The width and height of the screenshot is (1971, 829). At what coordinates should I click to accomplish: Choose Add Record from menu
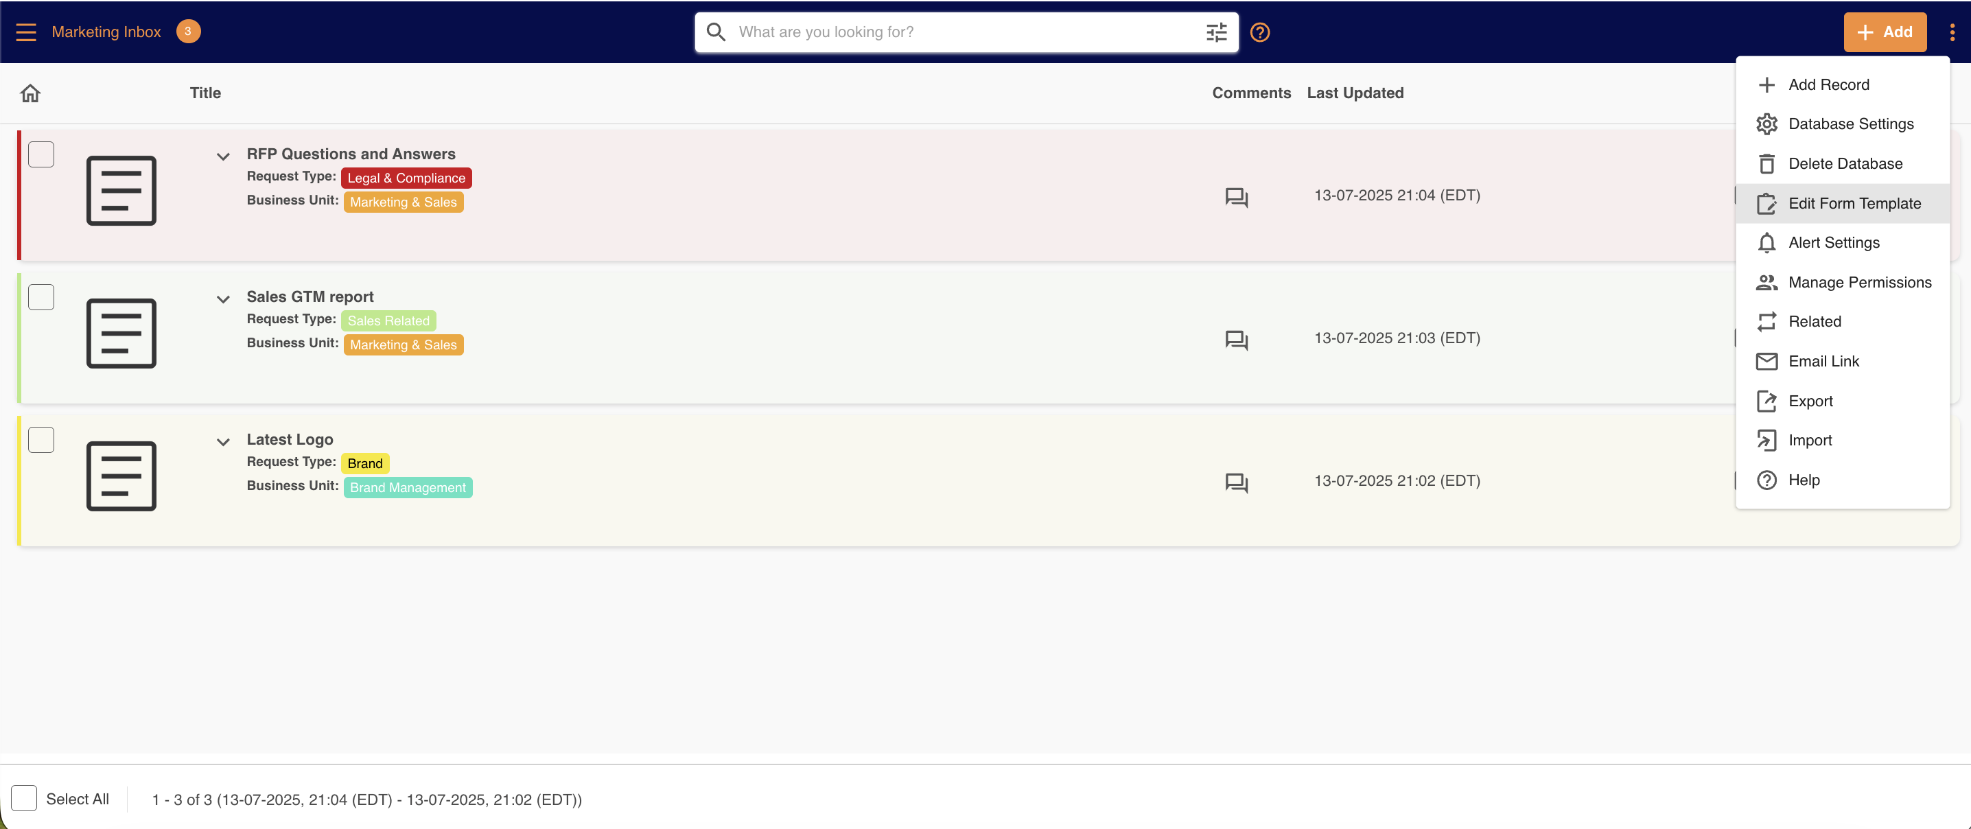coord(1843,85)
